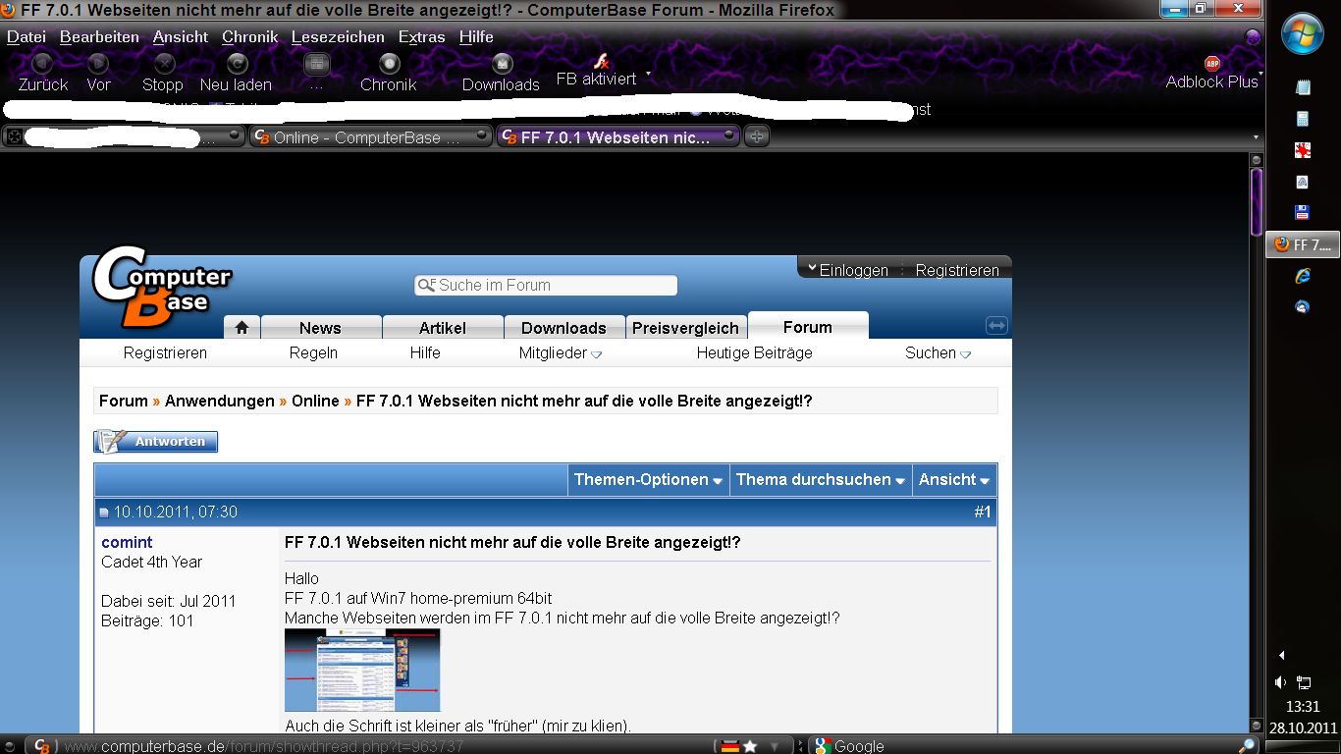Open the Regeln link
The image size is (1341, 754).
click(313, 352)
